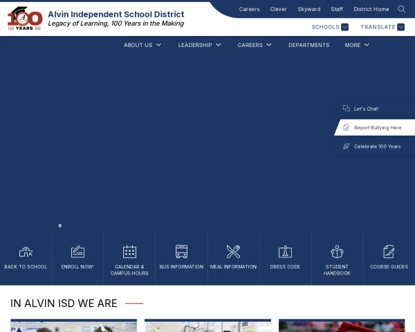The image size is (415, 332).
Task: Open the Translate dropdown
Action: point(382,27)
